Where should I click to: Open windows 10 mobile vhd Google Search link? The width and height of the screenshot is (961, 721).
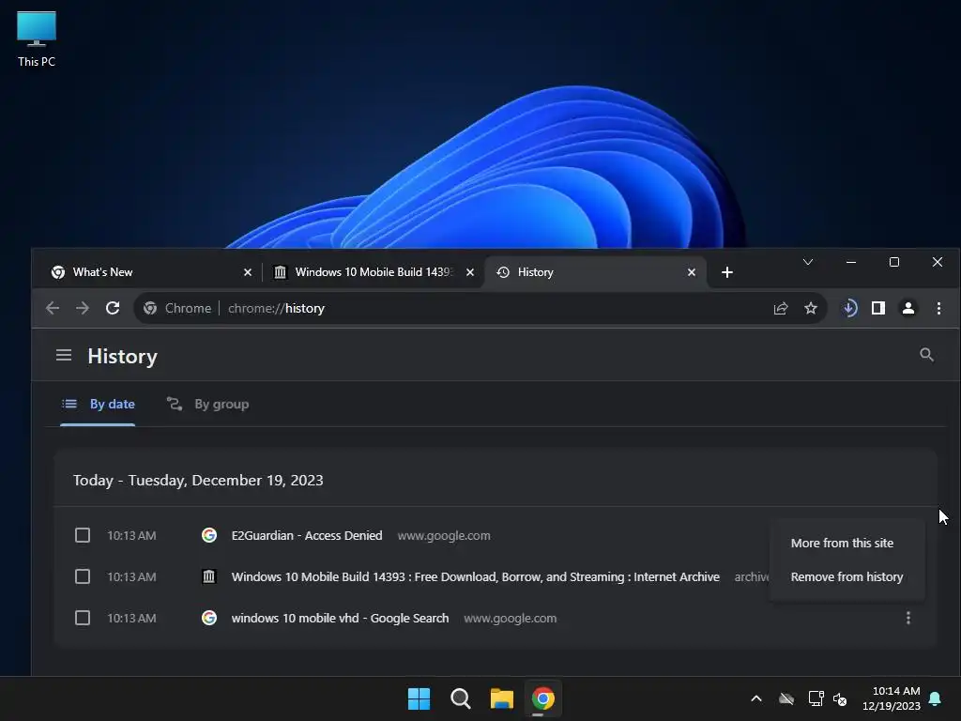340,618
